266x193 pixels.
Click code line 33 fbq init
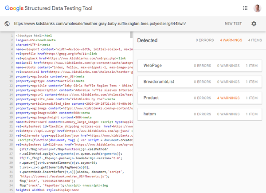click(47, 181)
